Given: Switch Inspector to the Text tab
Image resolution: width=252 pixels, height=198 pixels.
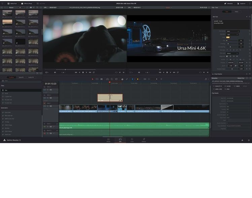Looking at the screenshot, I should point(227,12).
